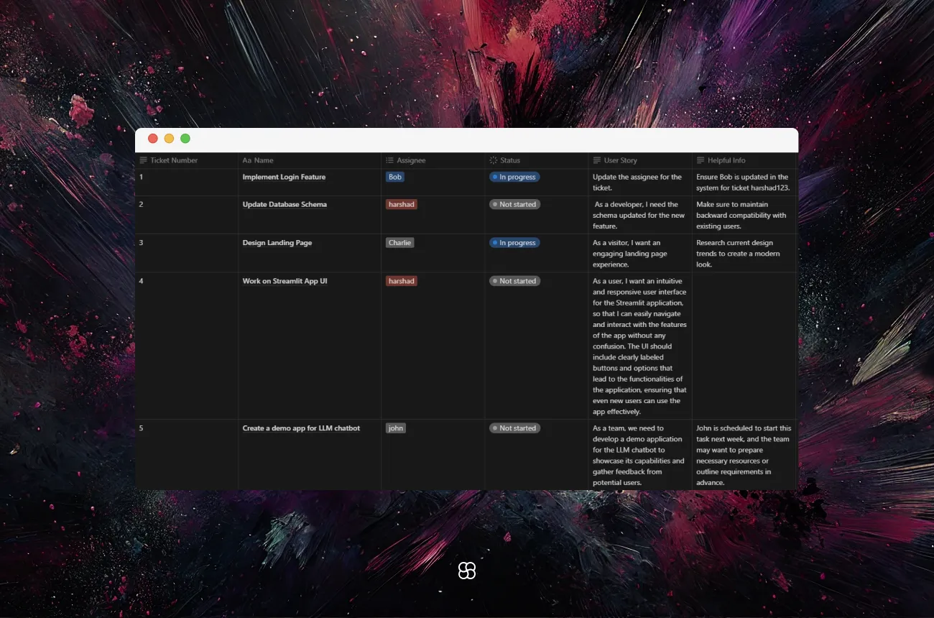Open the Implement Login Feature ticket
Viewport: 934px width, 618px height.
click(284, 177)
